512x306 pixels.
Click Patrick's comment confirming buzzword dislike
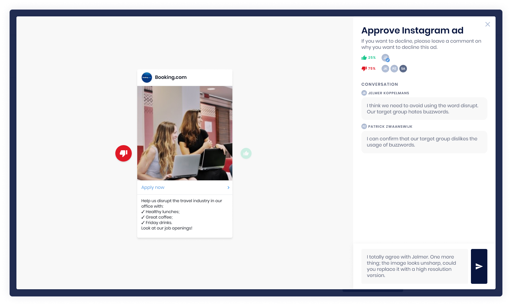(424, 142)
